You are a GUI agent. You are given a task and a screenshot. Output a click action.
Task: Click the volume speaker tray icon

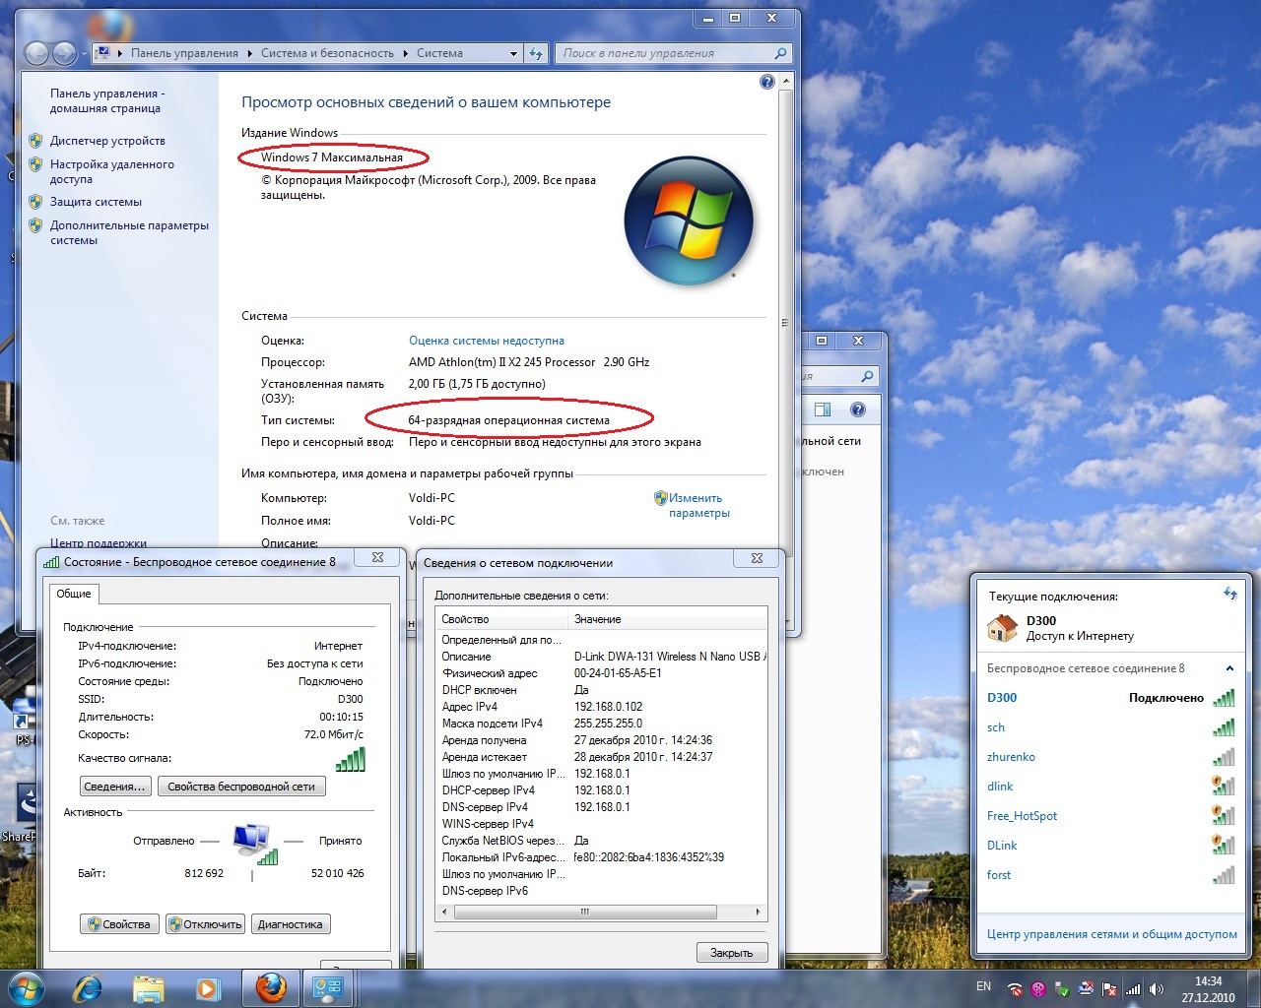tap(1156, 988)
